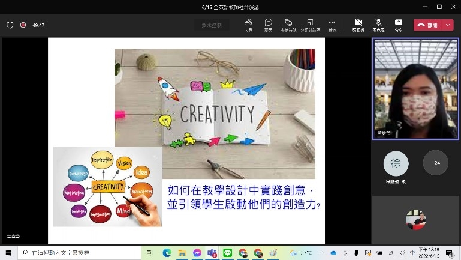Image resolution: width=461 pixels, height=260 pixels.
Task: Toggle the camera on
Action: point(358,25)
